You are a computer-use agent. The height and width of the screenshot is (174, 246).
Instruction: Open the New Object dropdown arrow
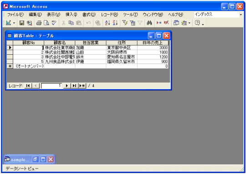coord(190,23)
